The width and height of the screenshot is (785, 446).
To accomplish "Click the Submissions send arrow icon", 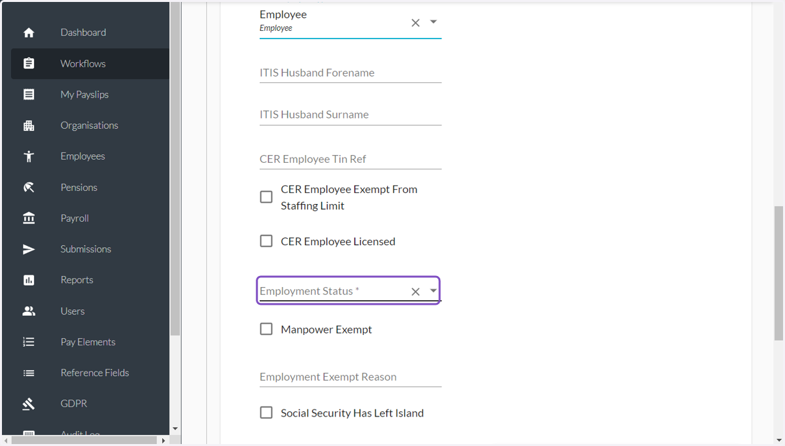I will tap(29, 249).
